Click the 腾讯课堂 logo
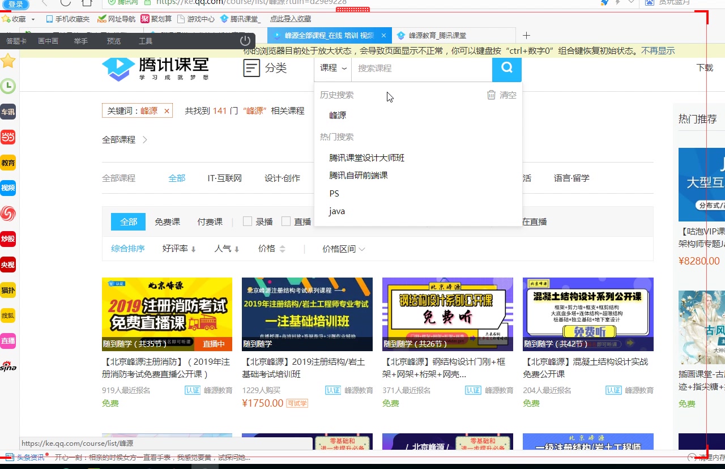This screenshot has width=725, height=469. click(155, 69)
